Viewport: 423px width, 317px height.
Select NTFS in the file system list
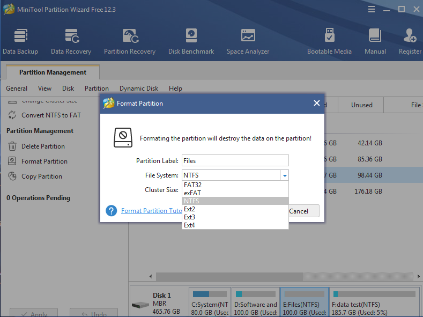click(235, 201)
